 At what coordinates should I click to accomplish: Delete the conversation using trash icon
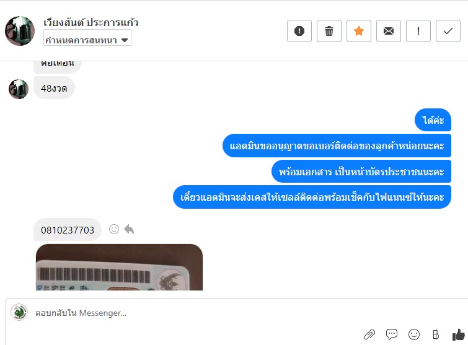point(329,31)
